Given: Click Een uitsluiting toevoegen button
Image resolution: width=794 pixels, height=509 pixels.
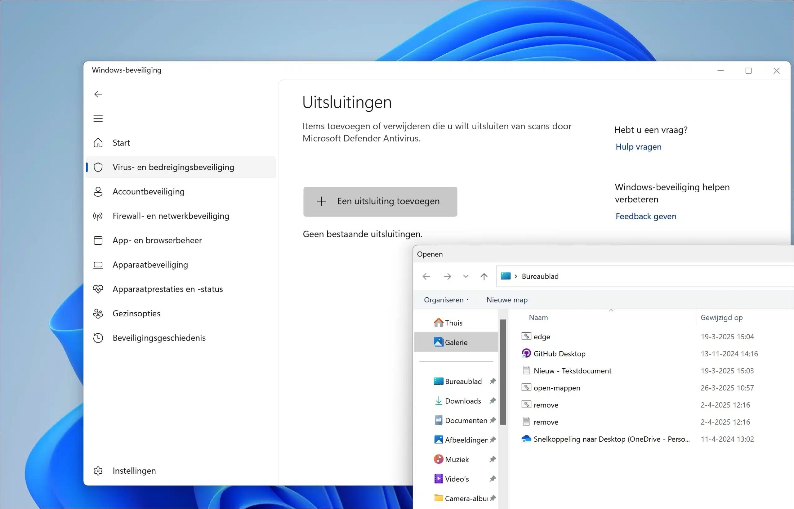Looking at the screenshot, I should pos(380,202).
